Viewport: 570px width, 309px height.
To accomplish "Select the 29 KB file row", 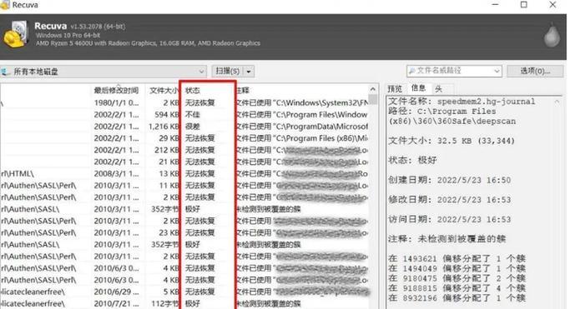I will click(184, 138).
